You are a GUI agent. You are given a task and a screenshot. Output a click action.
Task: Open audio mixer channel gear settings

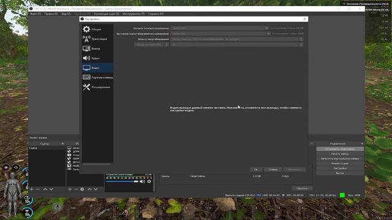point(149,182)
